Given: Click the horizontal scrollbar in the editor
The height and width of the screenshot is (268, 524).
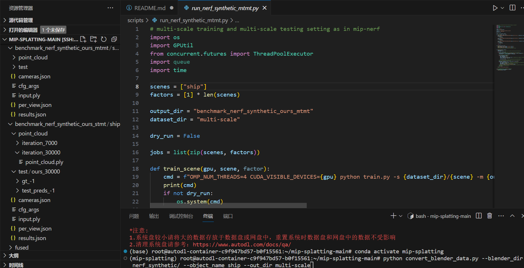Looking at the screenshot, I should (228, 205).
